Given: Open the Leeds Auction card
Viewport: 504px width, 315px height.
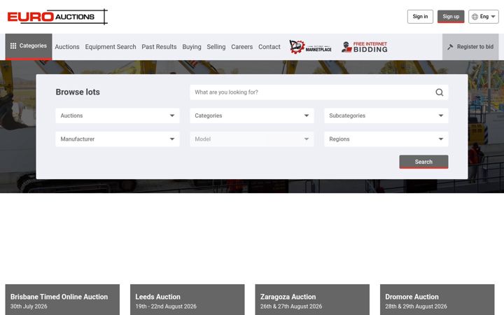Looking at the screenshot, I should (x=188, y=300).
